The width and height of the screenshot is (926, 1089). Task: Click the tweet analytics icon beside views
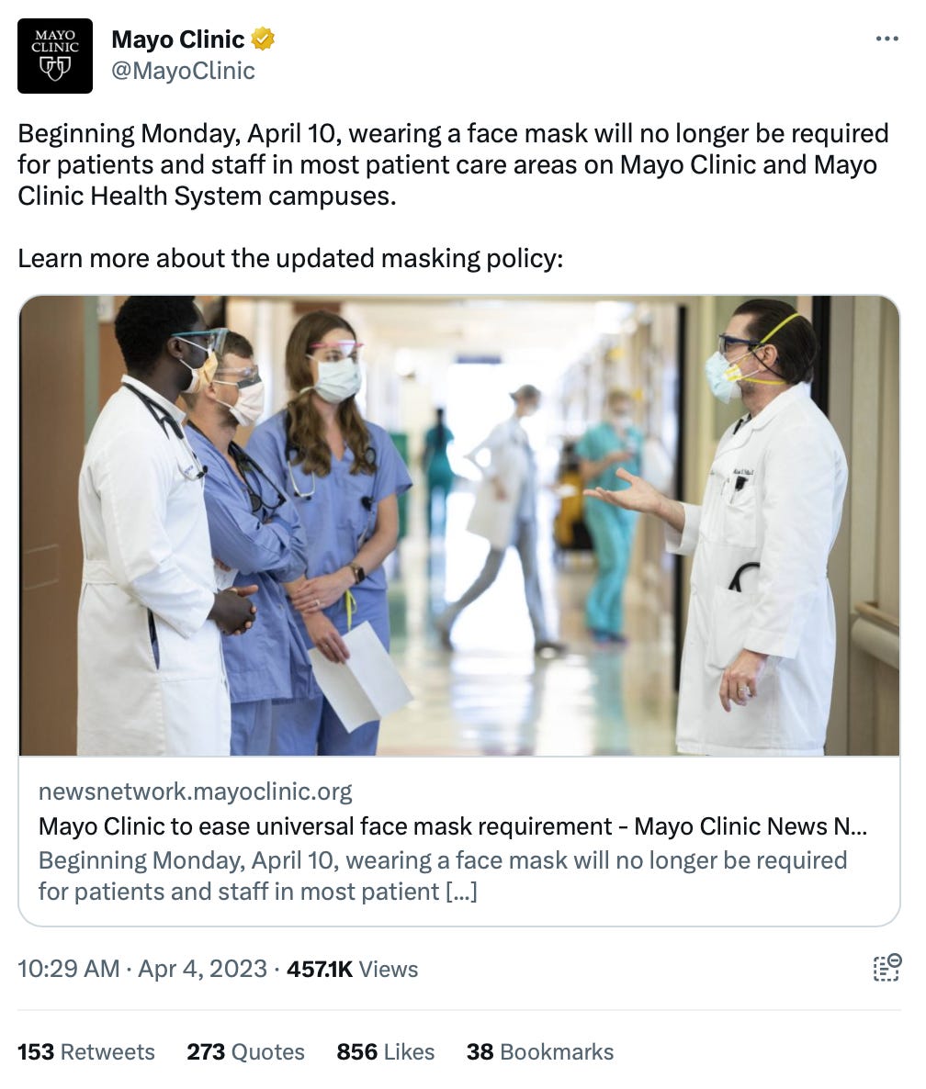(x=886, y=968)
